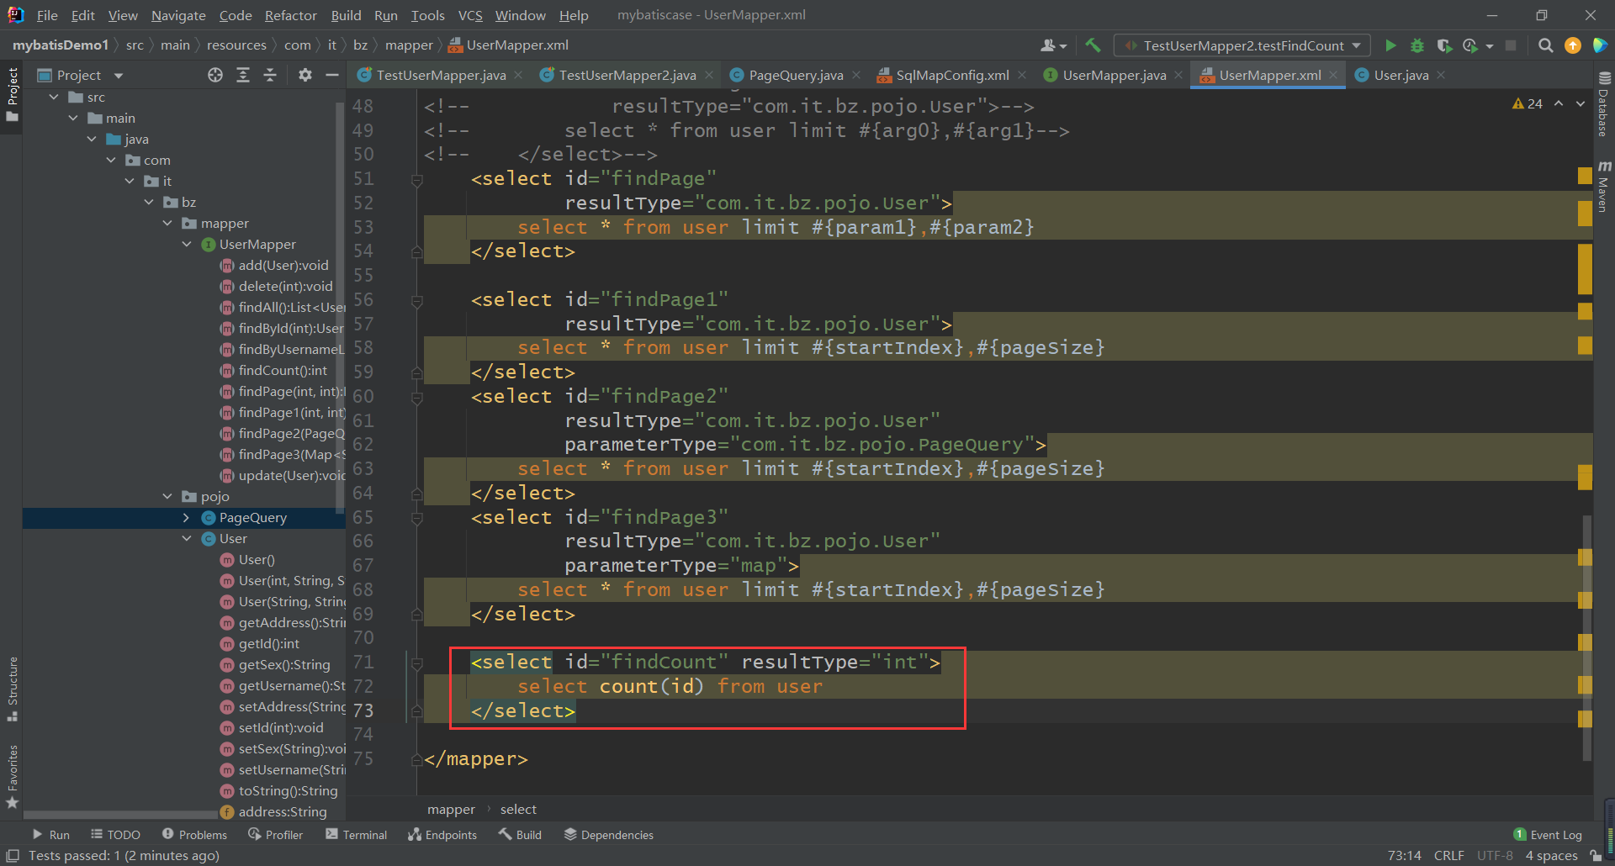The height and width of the screenshot is (866, 1615).
Task: Open the Dependencies tool window
Action: pos(608,834)
